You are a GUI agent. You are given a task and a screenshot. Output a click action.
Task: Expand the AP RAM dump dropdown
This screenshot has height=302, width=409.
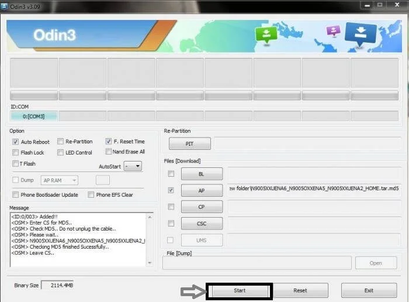60,181
